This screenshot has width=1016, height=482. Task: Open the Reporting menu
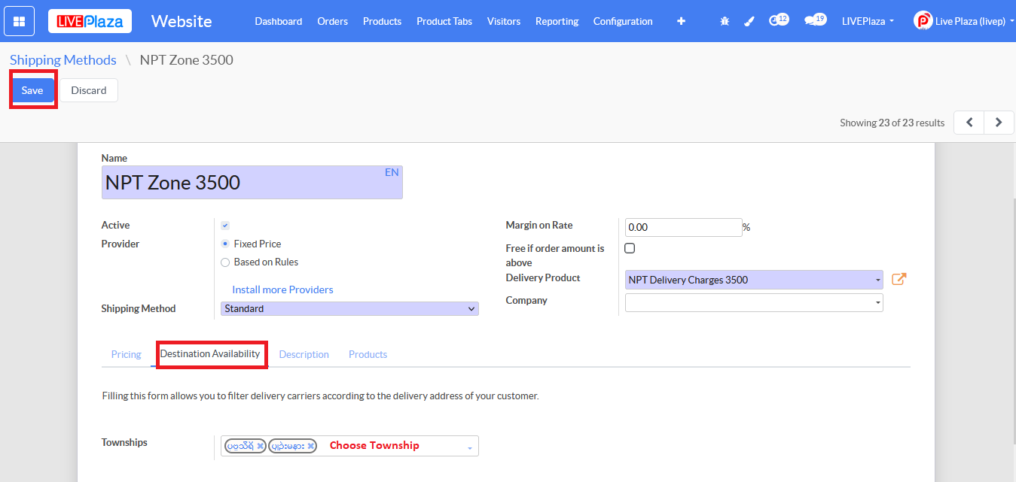557,21
